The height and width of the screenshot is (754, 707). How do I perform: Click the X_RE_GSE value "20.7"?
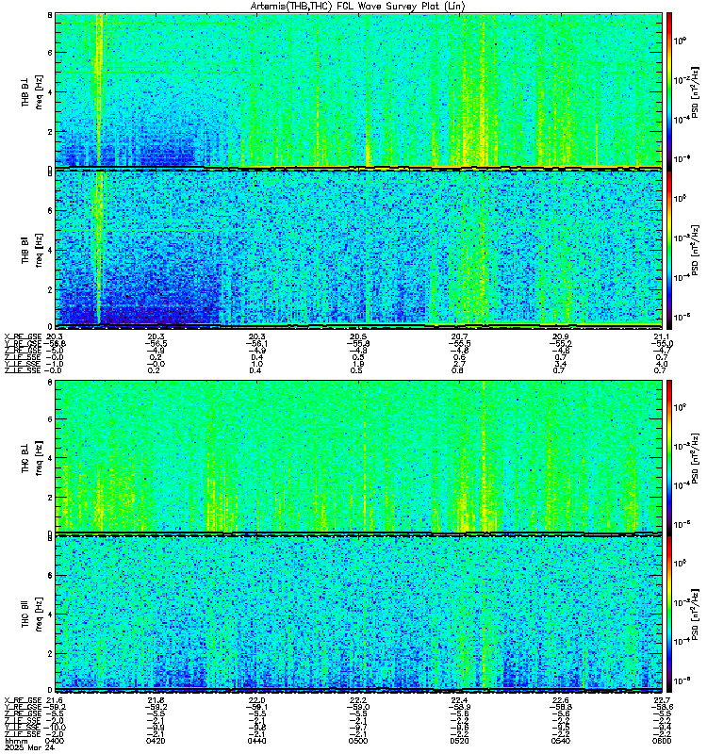click(459, 336)
